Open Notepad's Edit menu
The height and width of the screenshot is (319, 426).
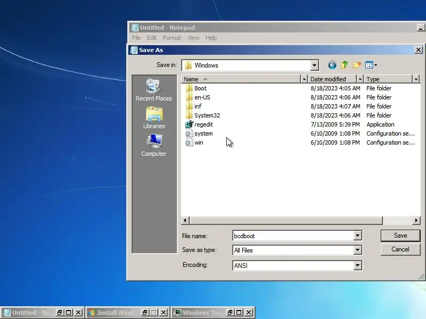tap(152, 38)
